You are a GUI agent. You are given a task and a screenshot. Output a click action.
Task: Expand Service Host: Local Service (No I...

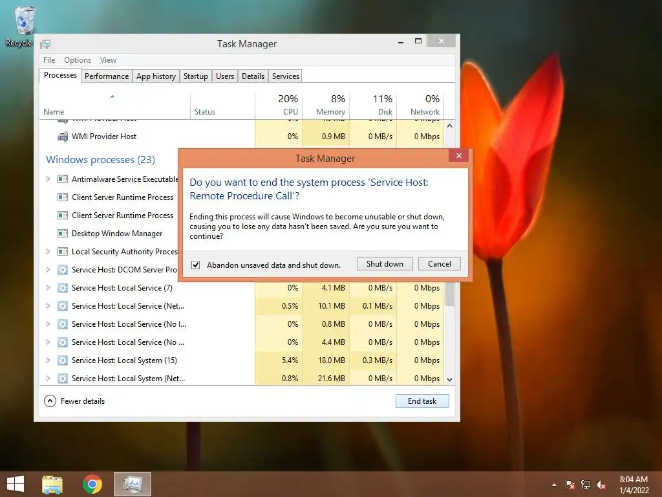pos(48,325)
